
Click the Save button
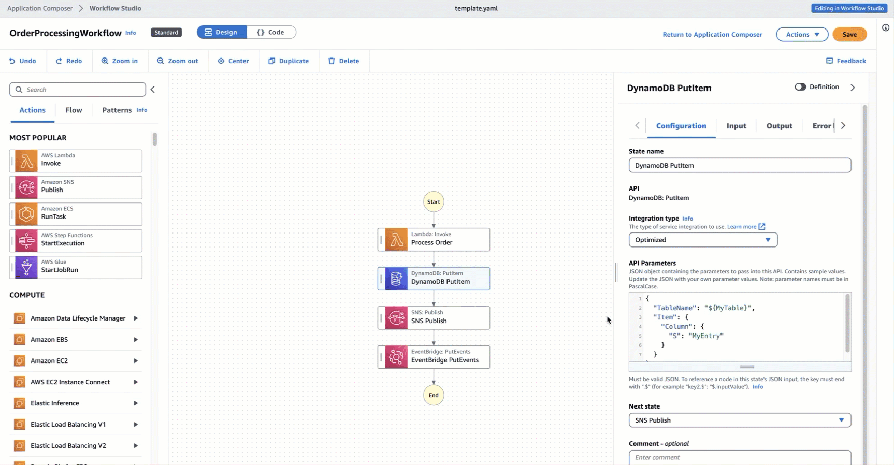(849, 35)
